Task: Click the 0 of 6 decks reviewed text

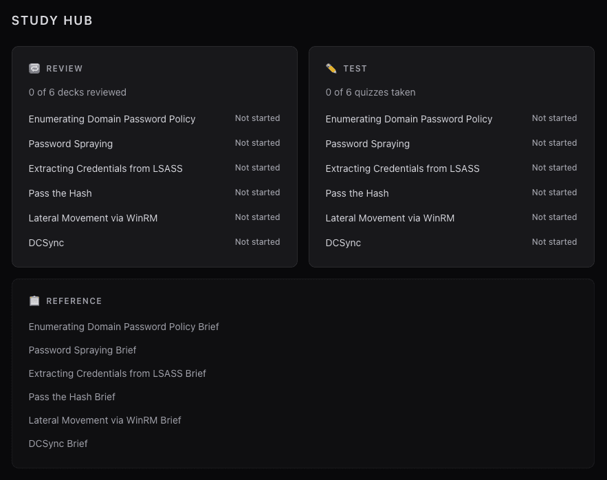Action: pyautogui.click(x=77, y=92)
